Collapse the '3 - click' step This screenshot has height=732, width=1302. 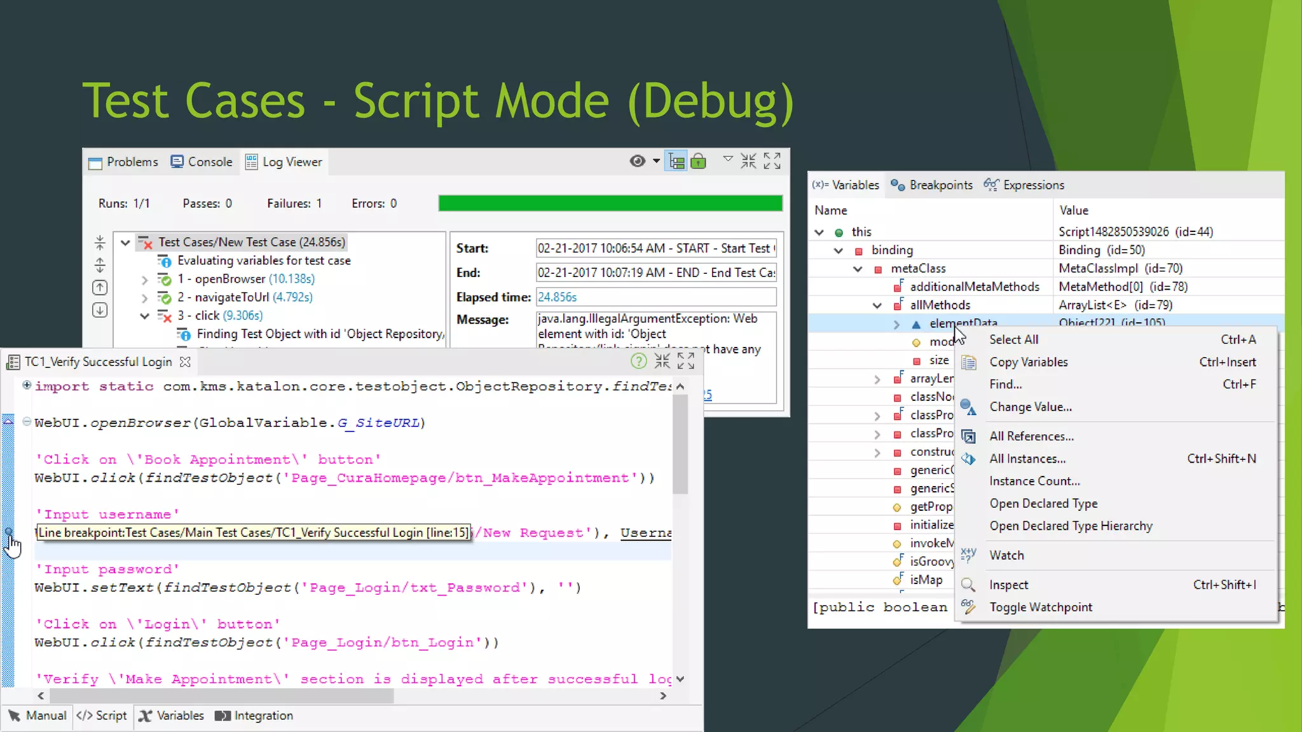click(x=144, y=316)
